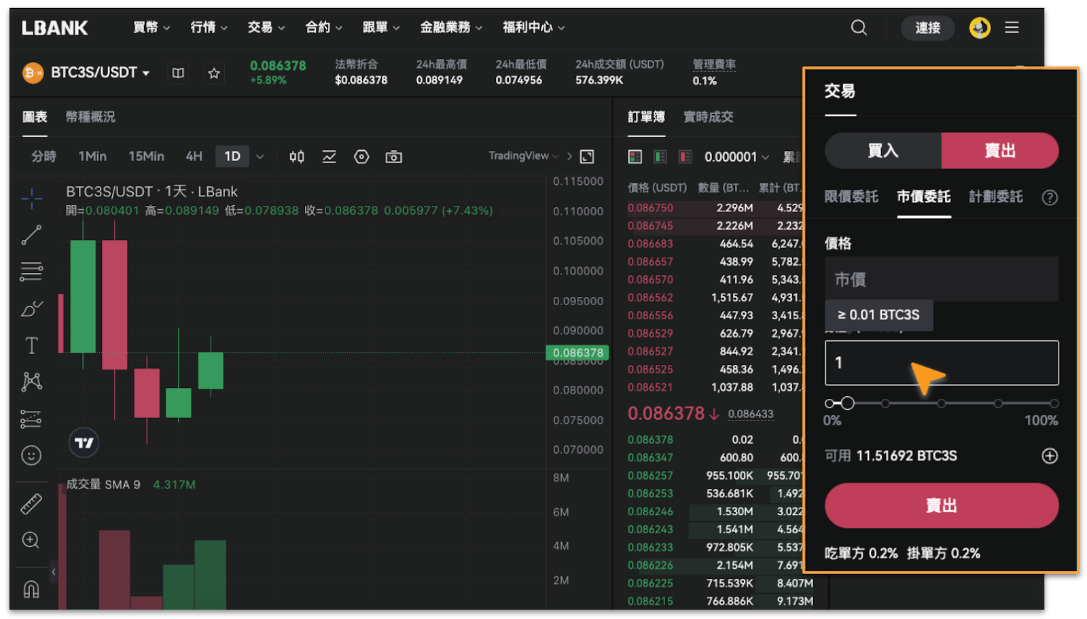
Task: Click the 0.086750 ask price row
Action: (x=715, y=208)
